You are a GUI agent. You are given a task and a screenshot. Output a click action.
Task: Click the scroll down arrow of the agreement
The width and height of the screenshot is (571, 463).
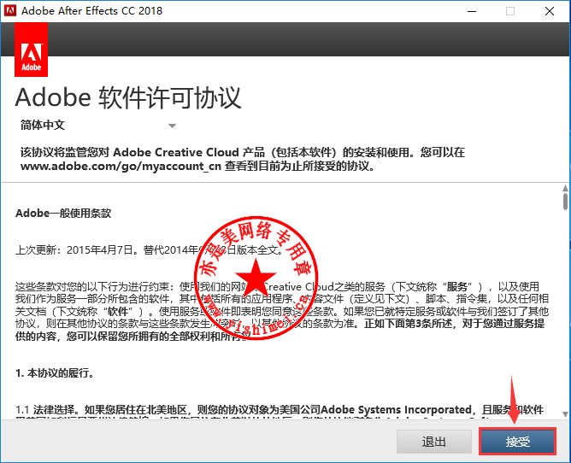click(565, 414)
